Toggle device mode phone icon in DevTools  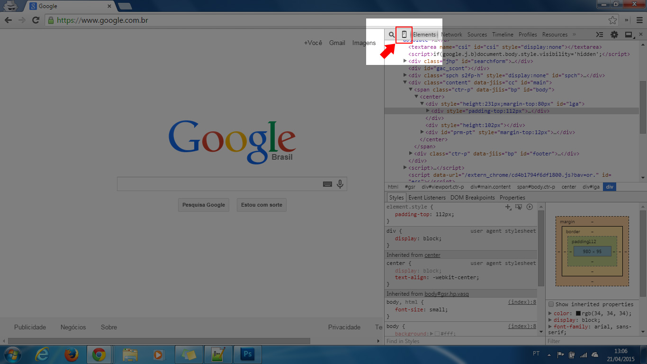(x=404, y=35)
